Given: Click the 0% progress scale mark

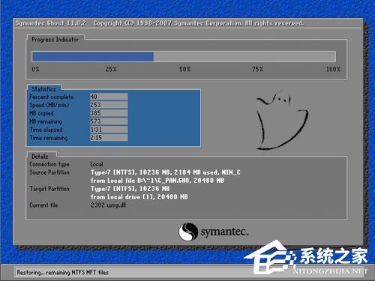Looking at the screenshot, I should click(35, 69).
